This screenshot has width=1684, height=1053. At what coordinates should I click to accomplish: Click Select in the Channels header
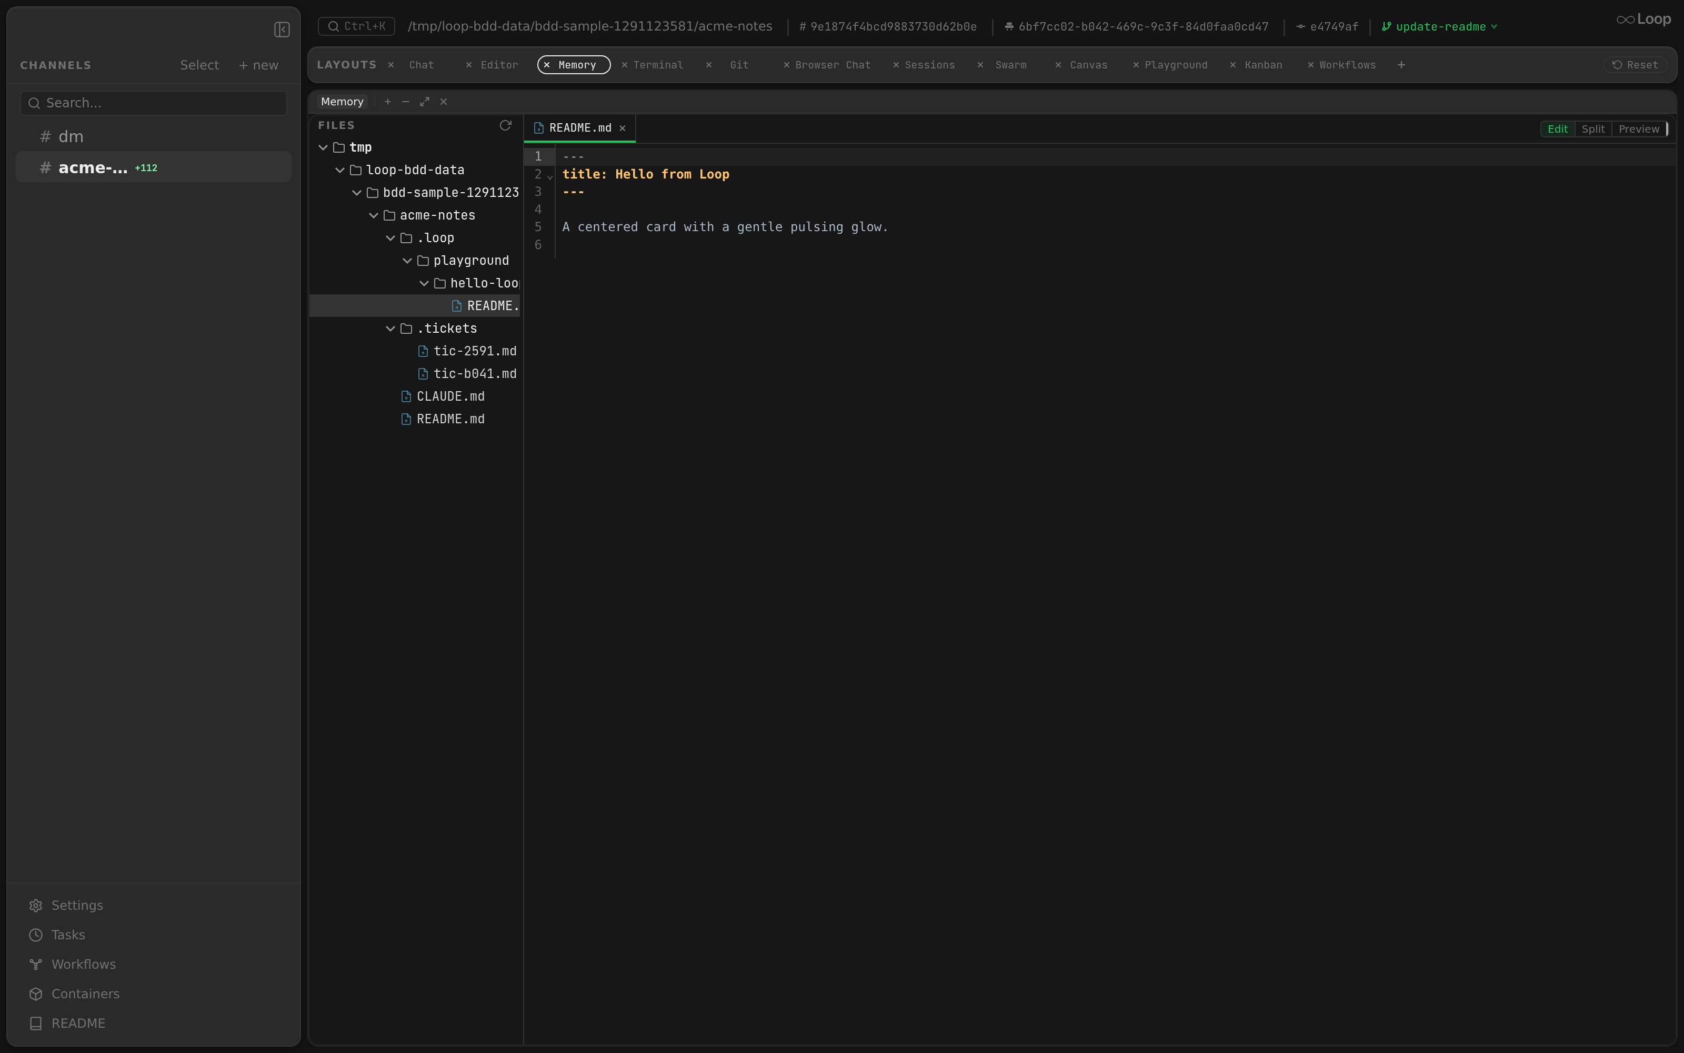point(199,65)
